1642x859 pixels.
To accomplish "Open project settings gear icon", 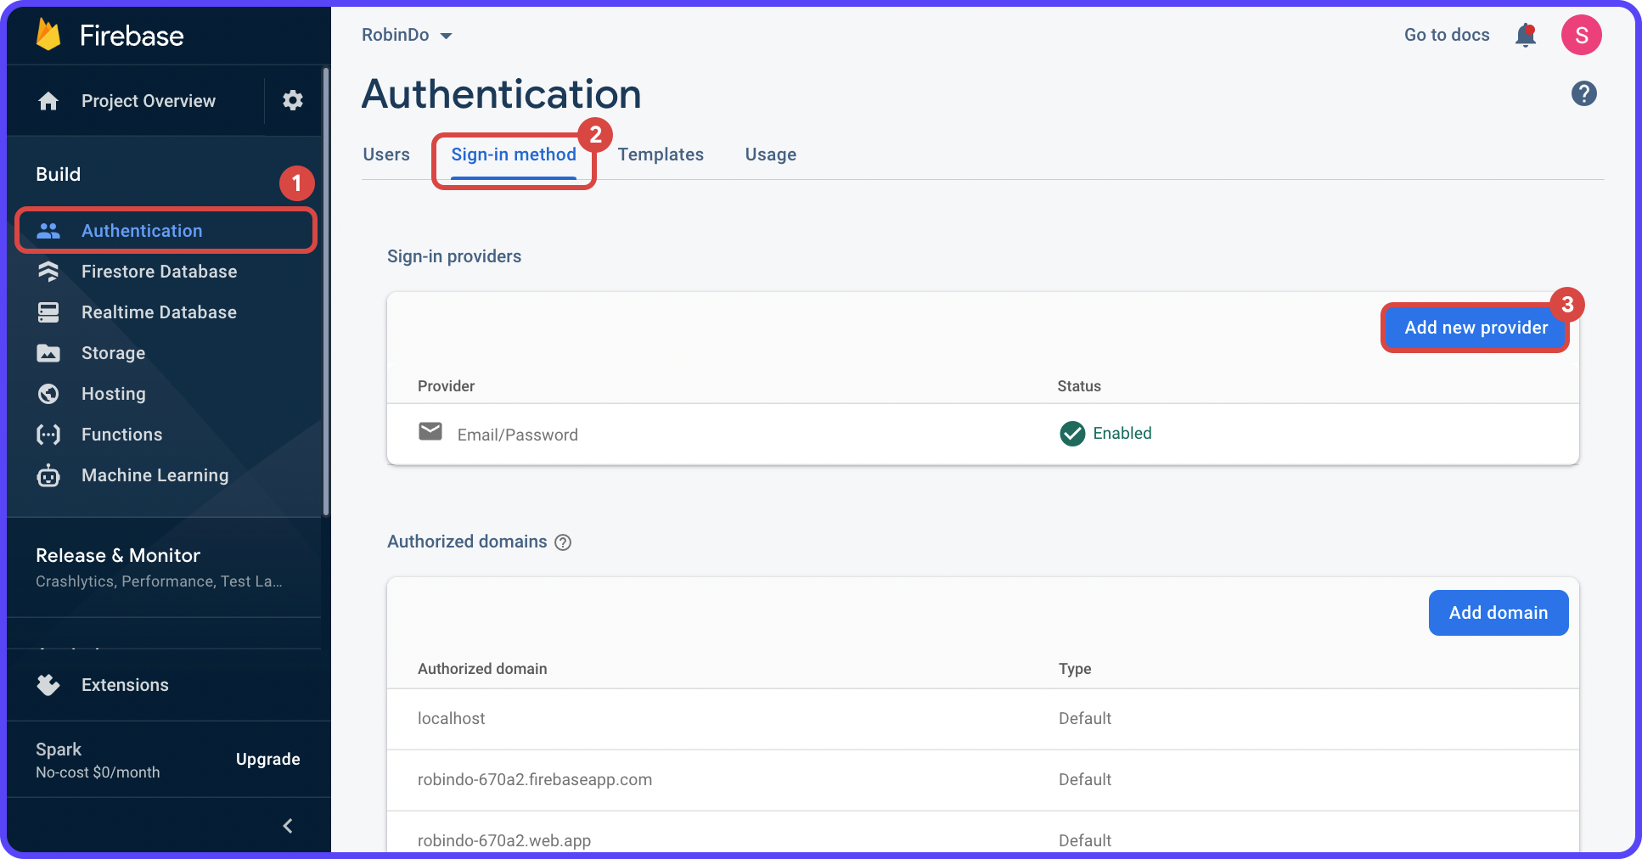I will [x=292, y=100].
